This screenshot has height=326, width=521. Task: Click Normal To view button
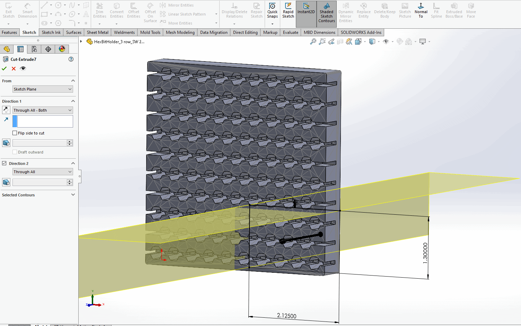pos(421,10)
